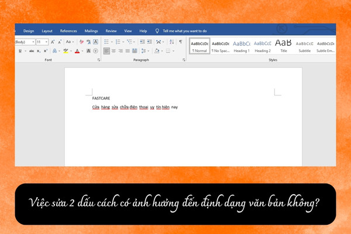Open the font size dropdown
Screen dimensions: 351x234
(x=46, y=42)
